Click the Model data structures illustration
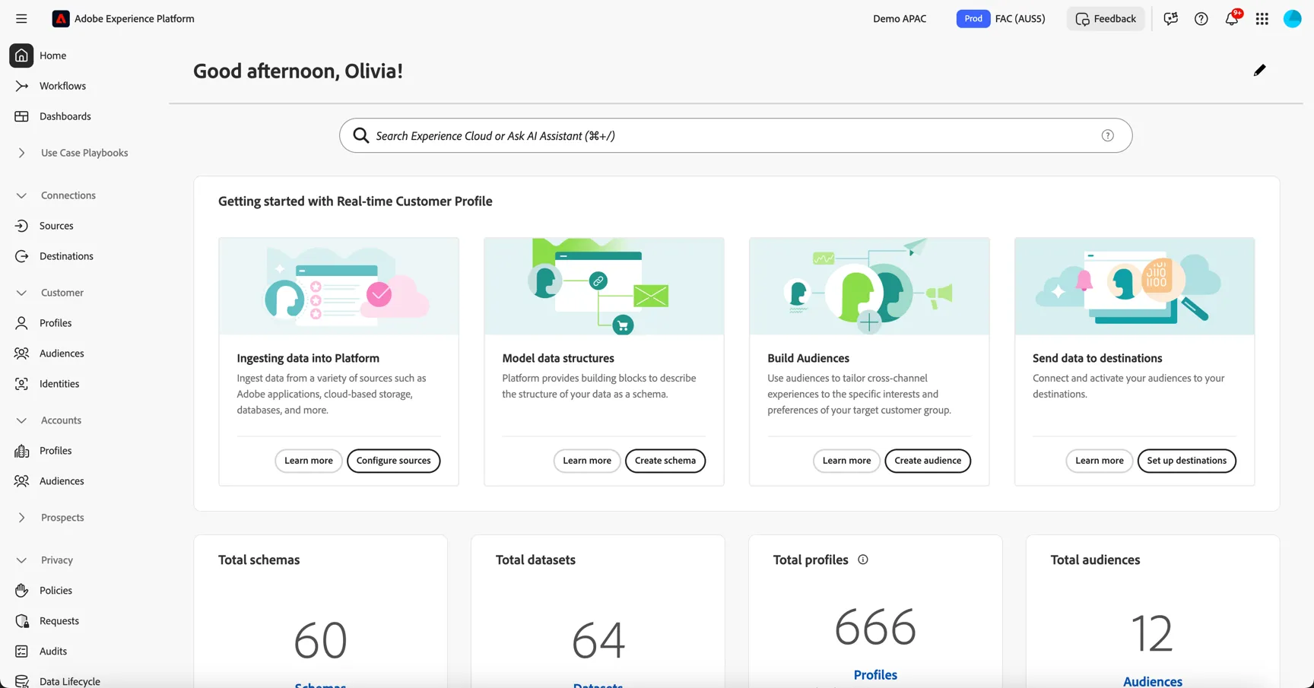The width and height of the screenshot is (1314, 688). (604, 287)
